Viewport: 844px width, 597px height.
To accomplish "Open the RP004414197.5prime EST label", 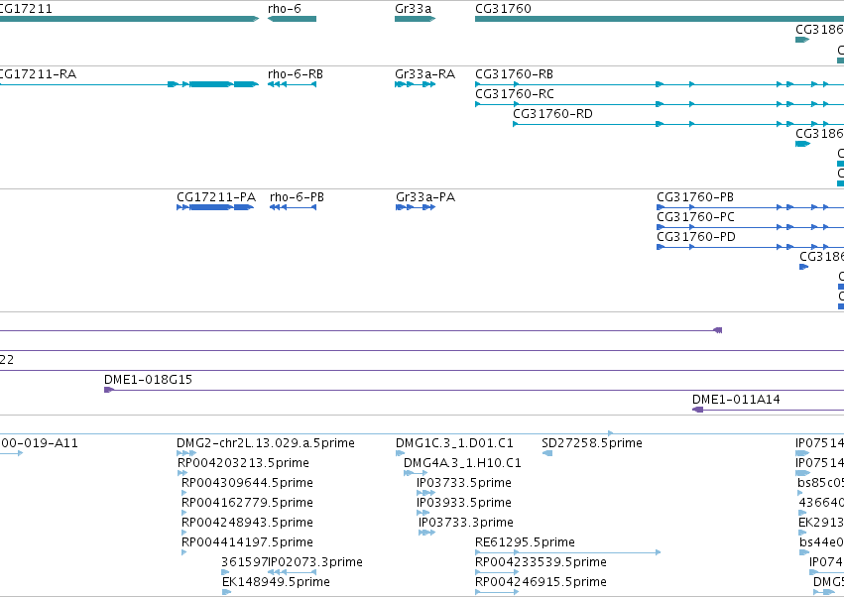I will click(x=247, y=542).
